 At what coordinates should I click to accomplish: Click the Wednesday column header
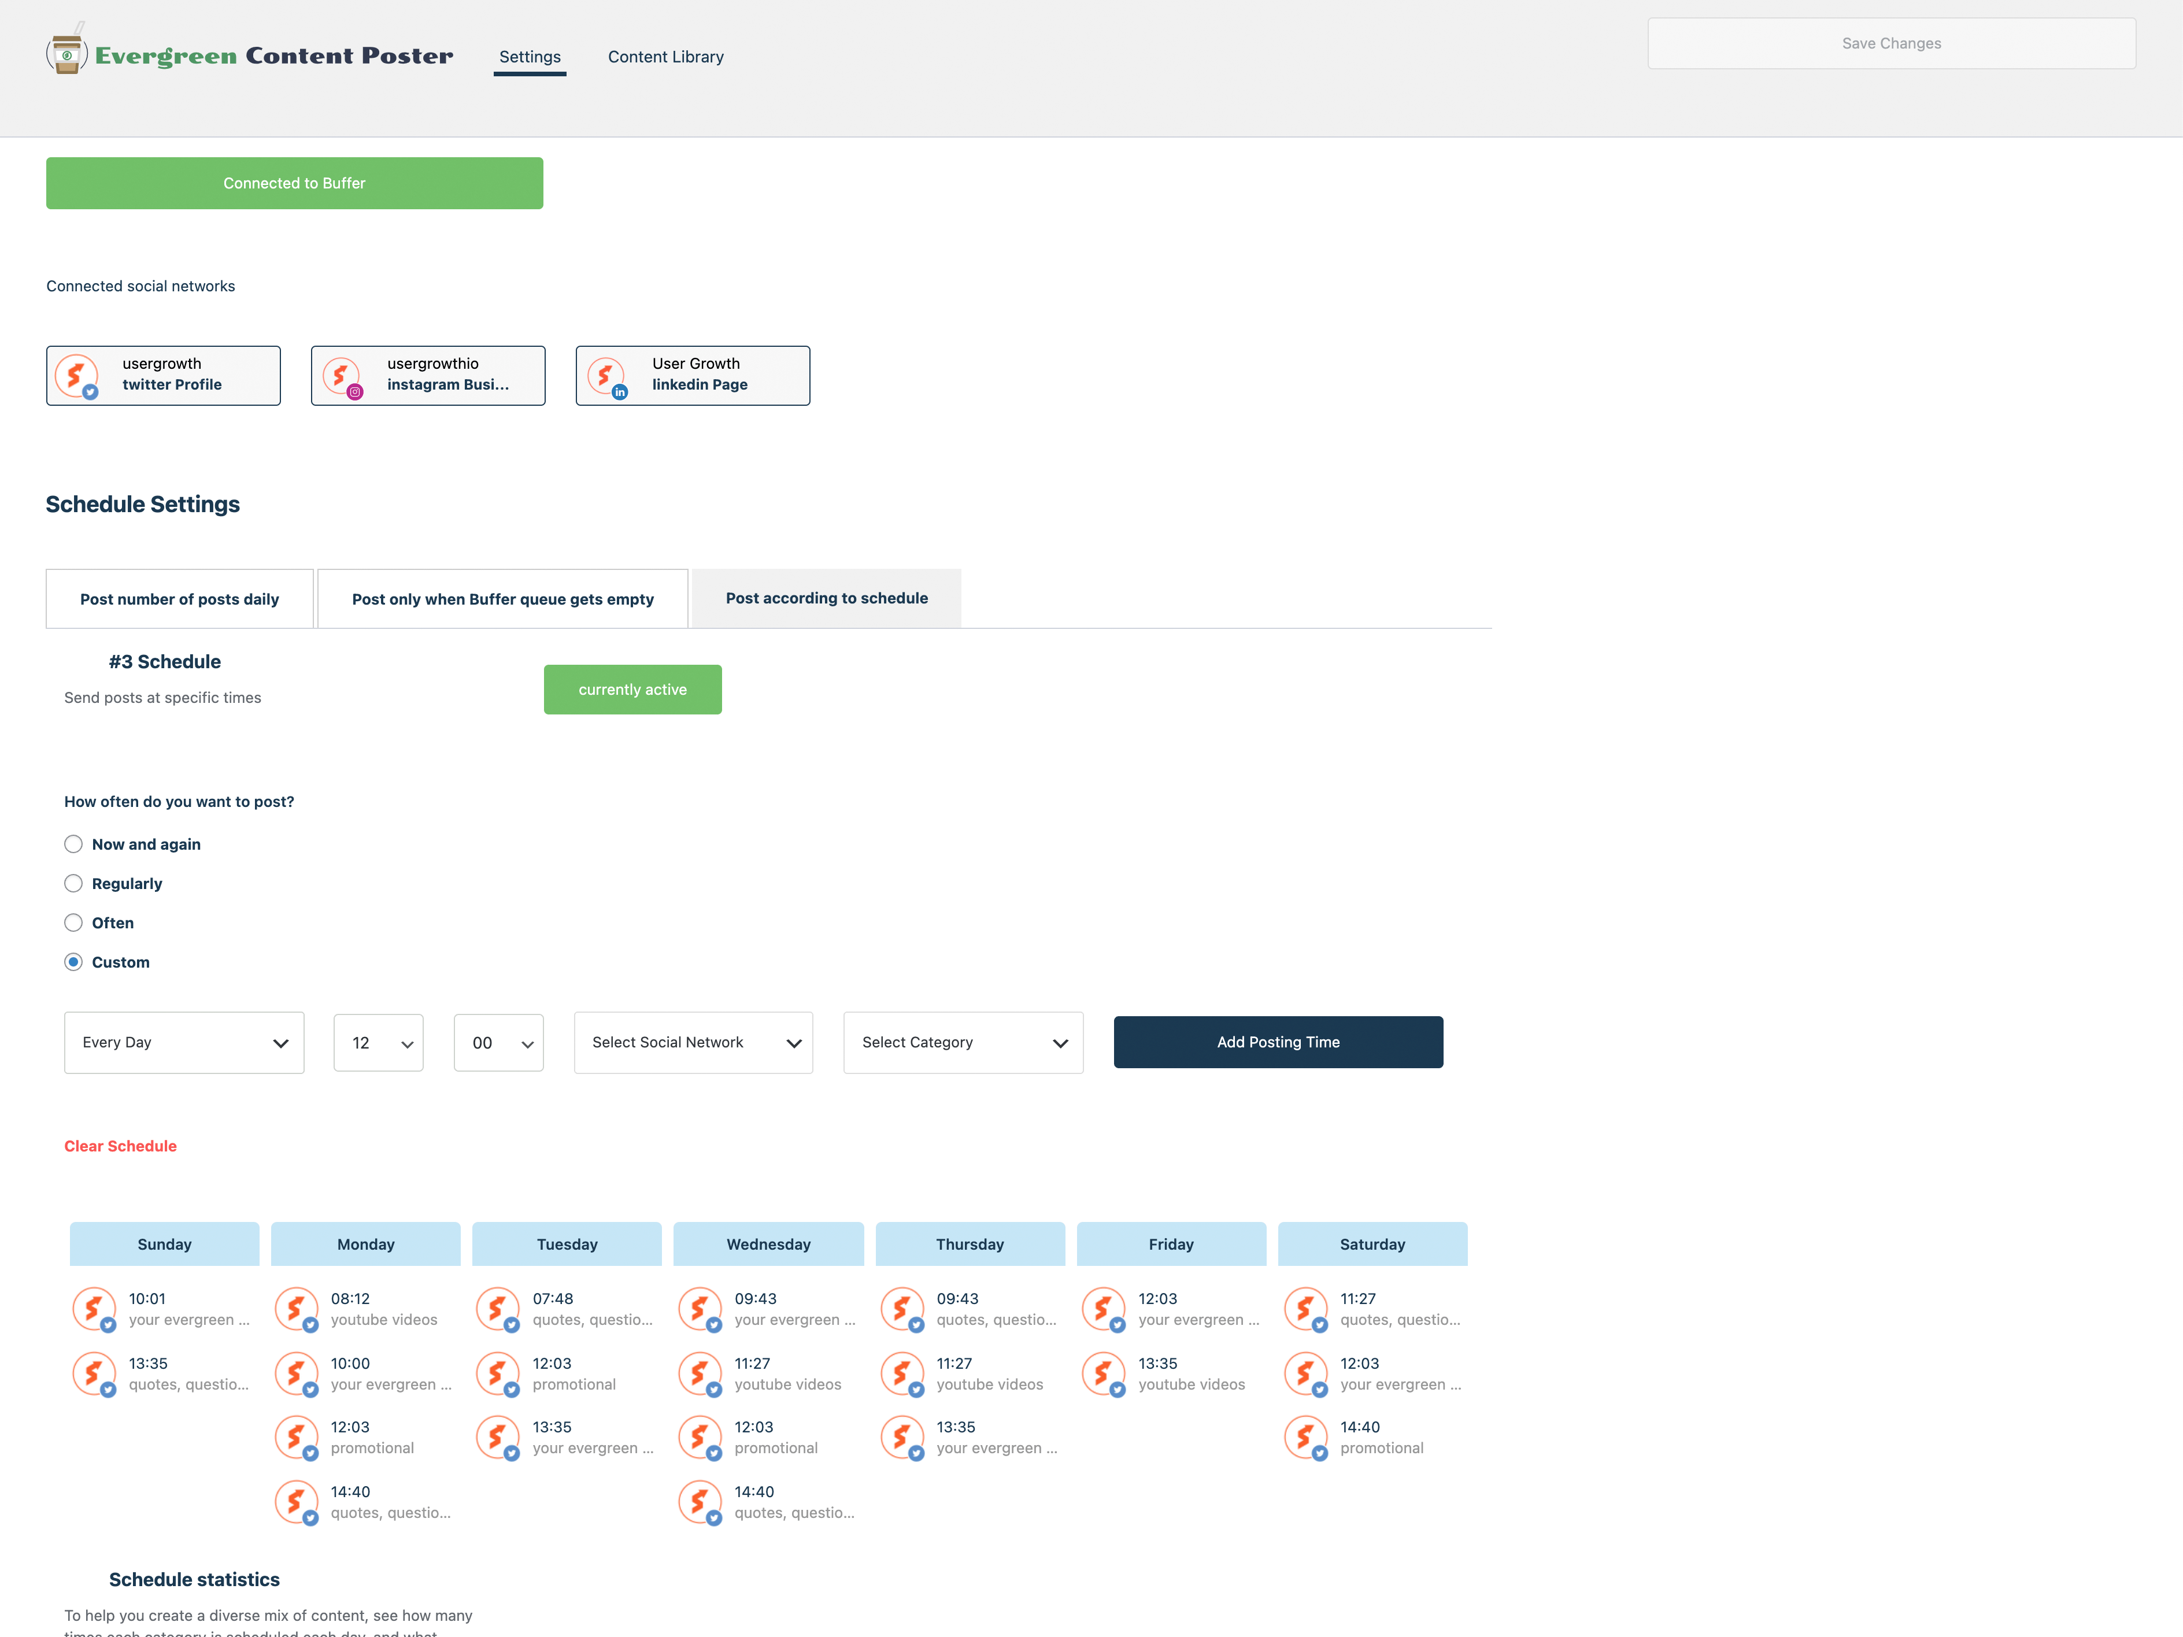(x=769, y=1245)
